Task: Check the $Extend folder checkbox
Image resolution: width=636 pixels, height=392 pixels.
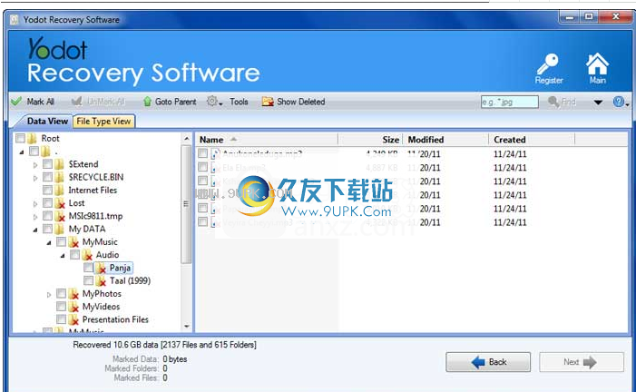Action: 48,164
